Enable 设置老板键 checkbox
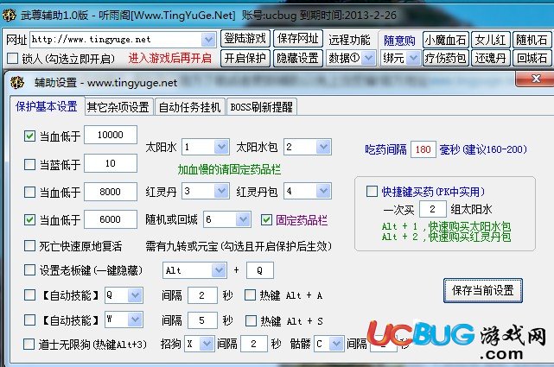 [x=29, y=270]
